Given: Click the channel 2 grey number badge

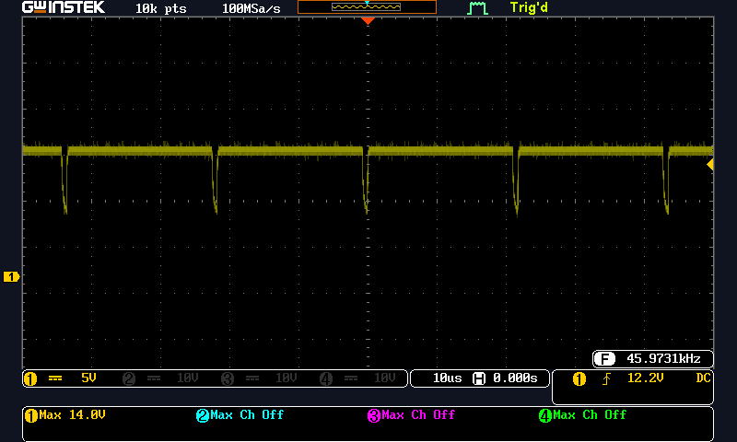Looking at the screenshot, I should click(x=129, y=378).
